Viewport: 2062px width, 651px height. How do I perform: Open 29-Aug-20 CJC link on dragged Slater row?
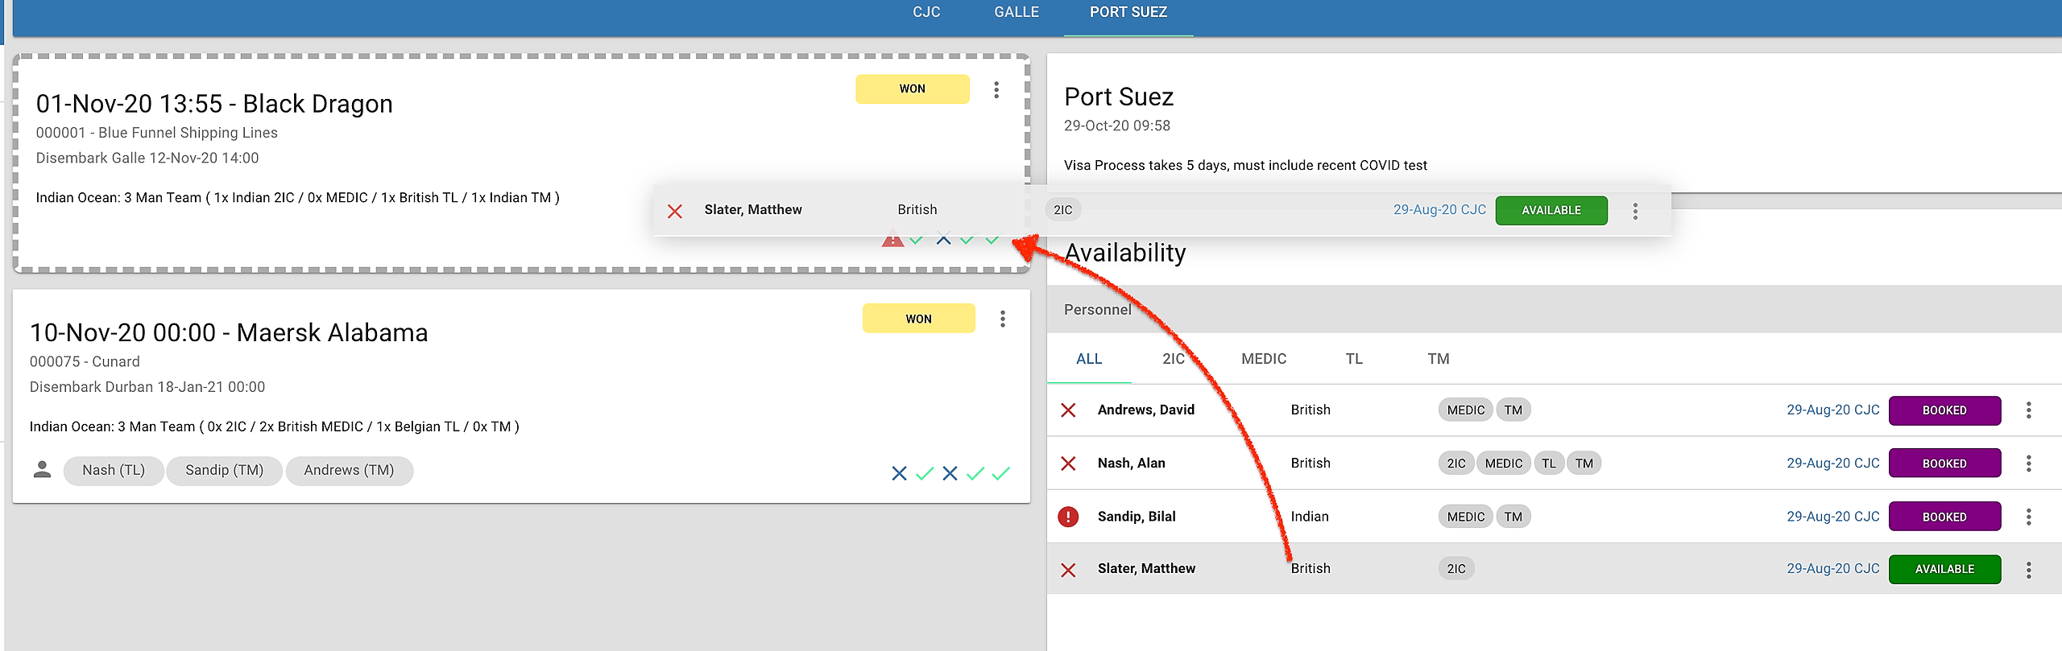click(1439, 209)
